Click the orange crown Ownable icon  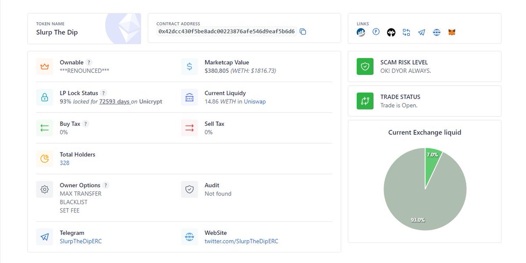(44, 67)
